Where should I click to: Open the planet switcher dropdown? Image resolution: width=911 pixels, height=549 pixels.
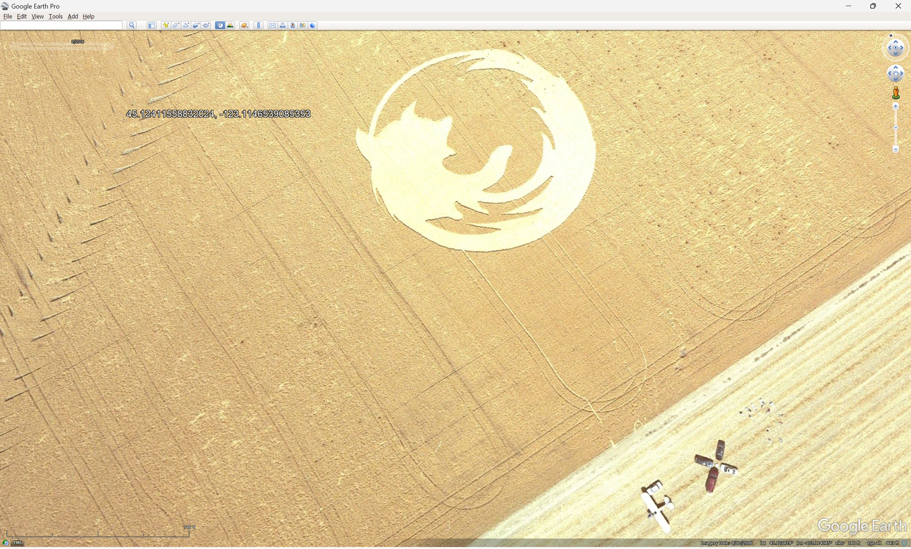click(x=245, y=25)
